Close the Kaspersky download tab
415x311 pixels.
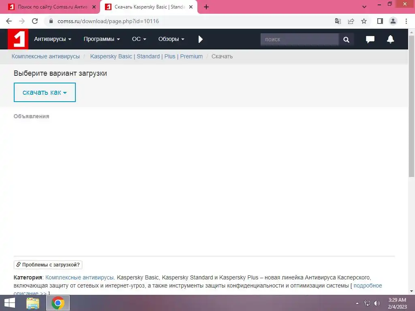coord(191,7)
